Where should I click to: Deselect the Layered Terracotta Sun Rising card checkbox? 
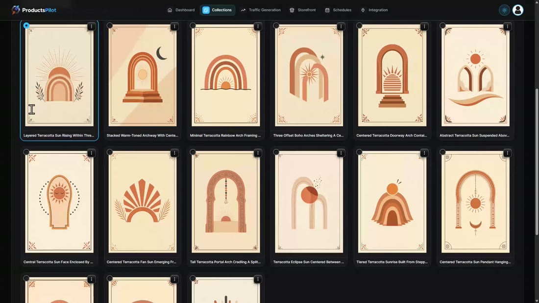point(26,25)
